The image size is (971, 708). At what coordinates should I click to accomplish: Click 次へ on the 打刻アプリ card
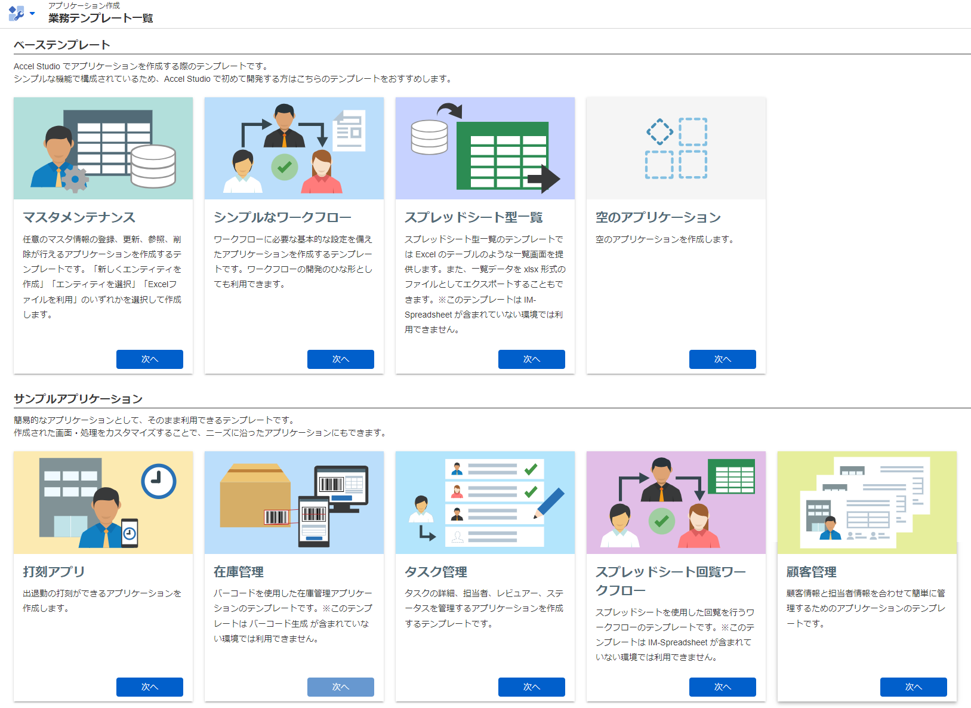(150, 687)
